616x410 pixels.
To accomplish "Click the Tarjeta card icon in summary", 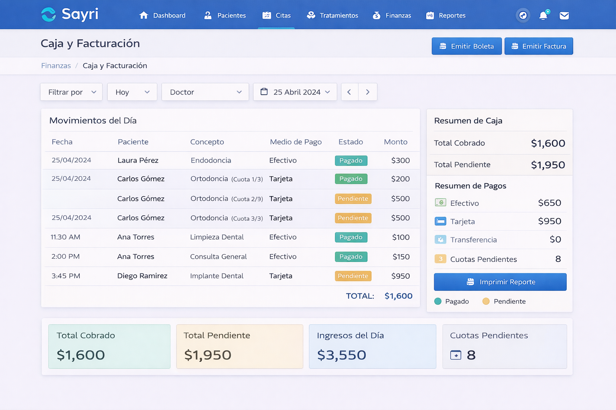I will (x=440, y=221).
